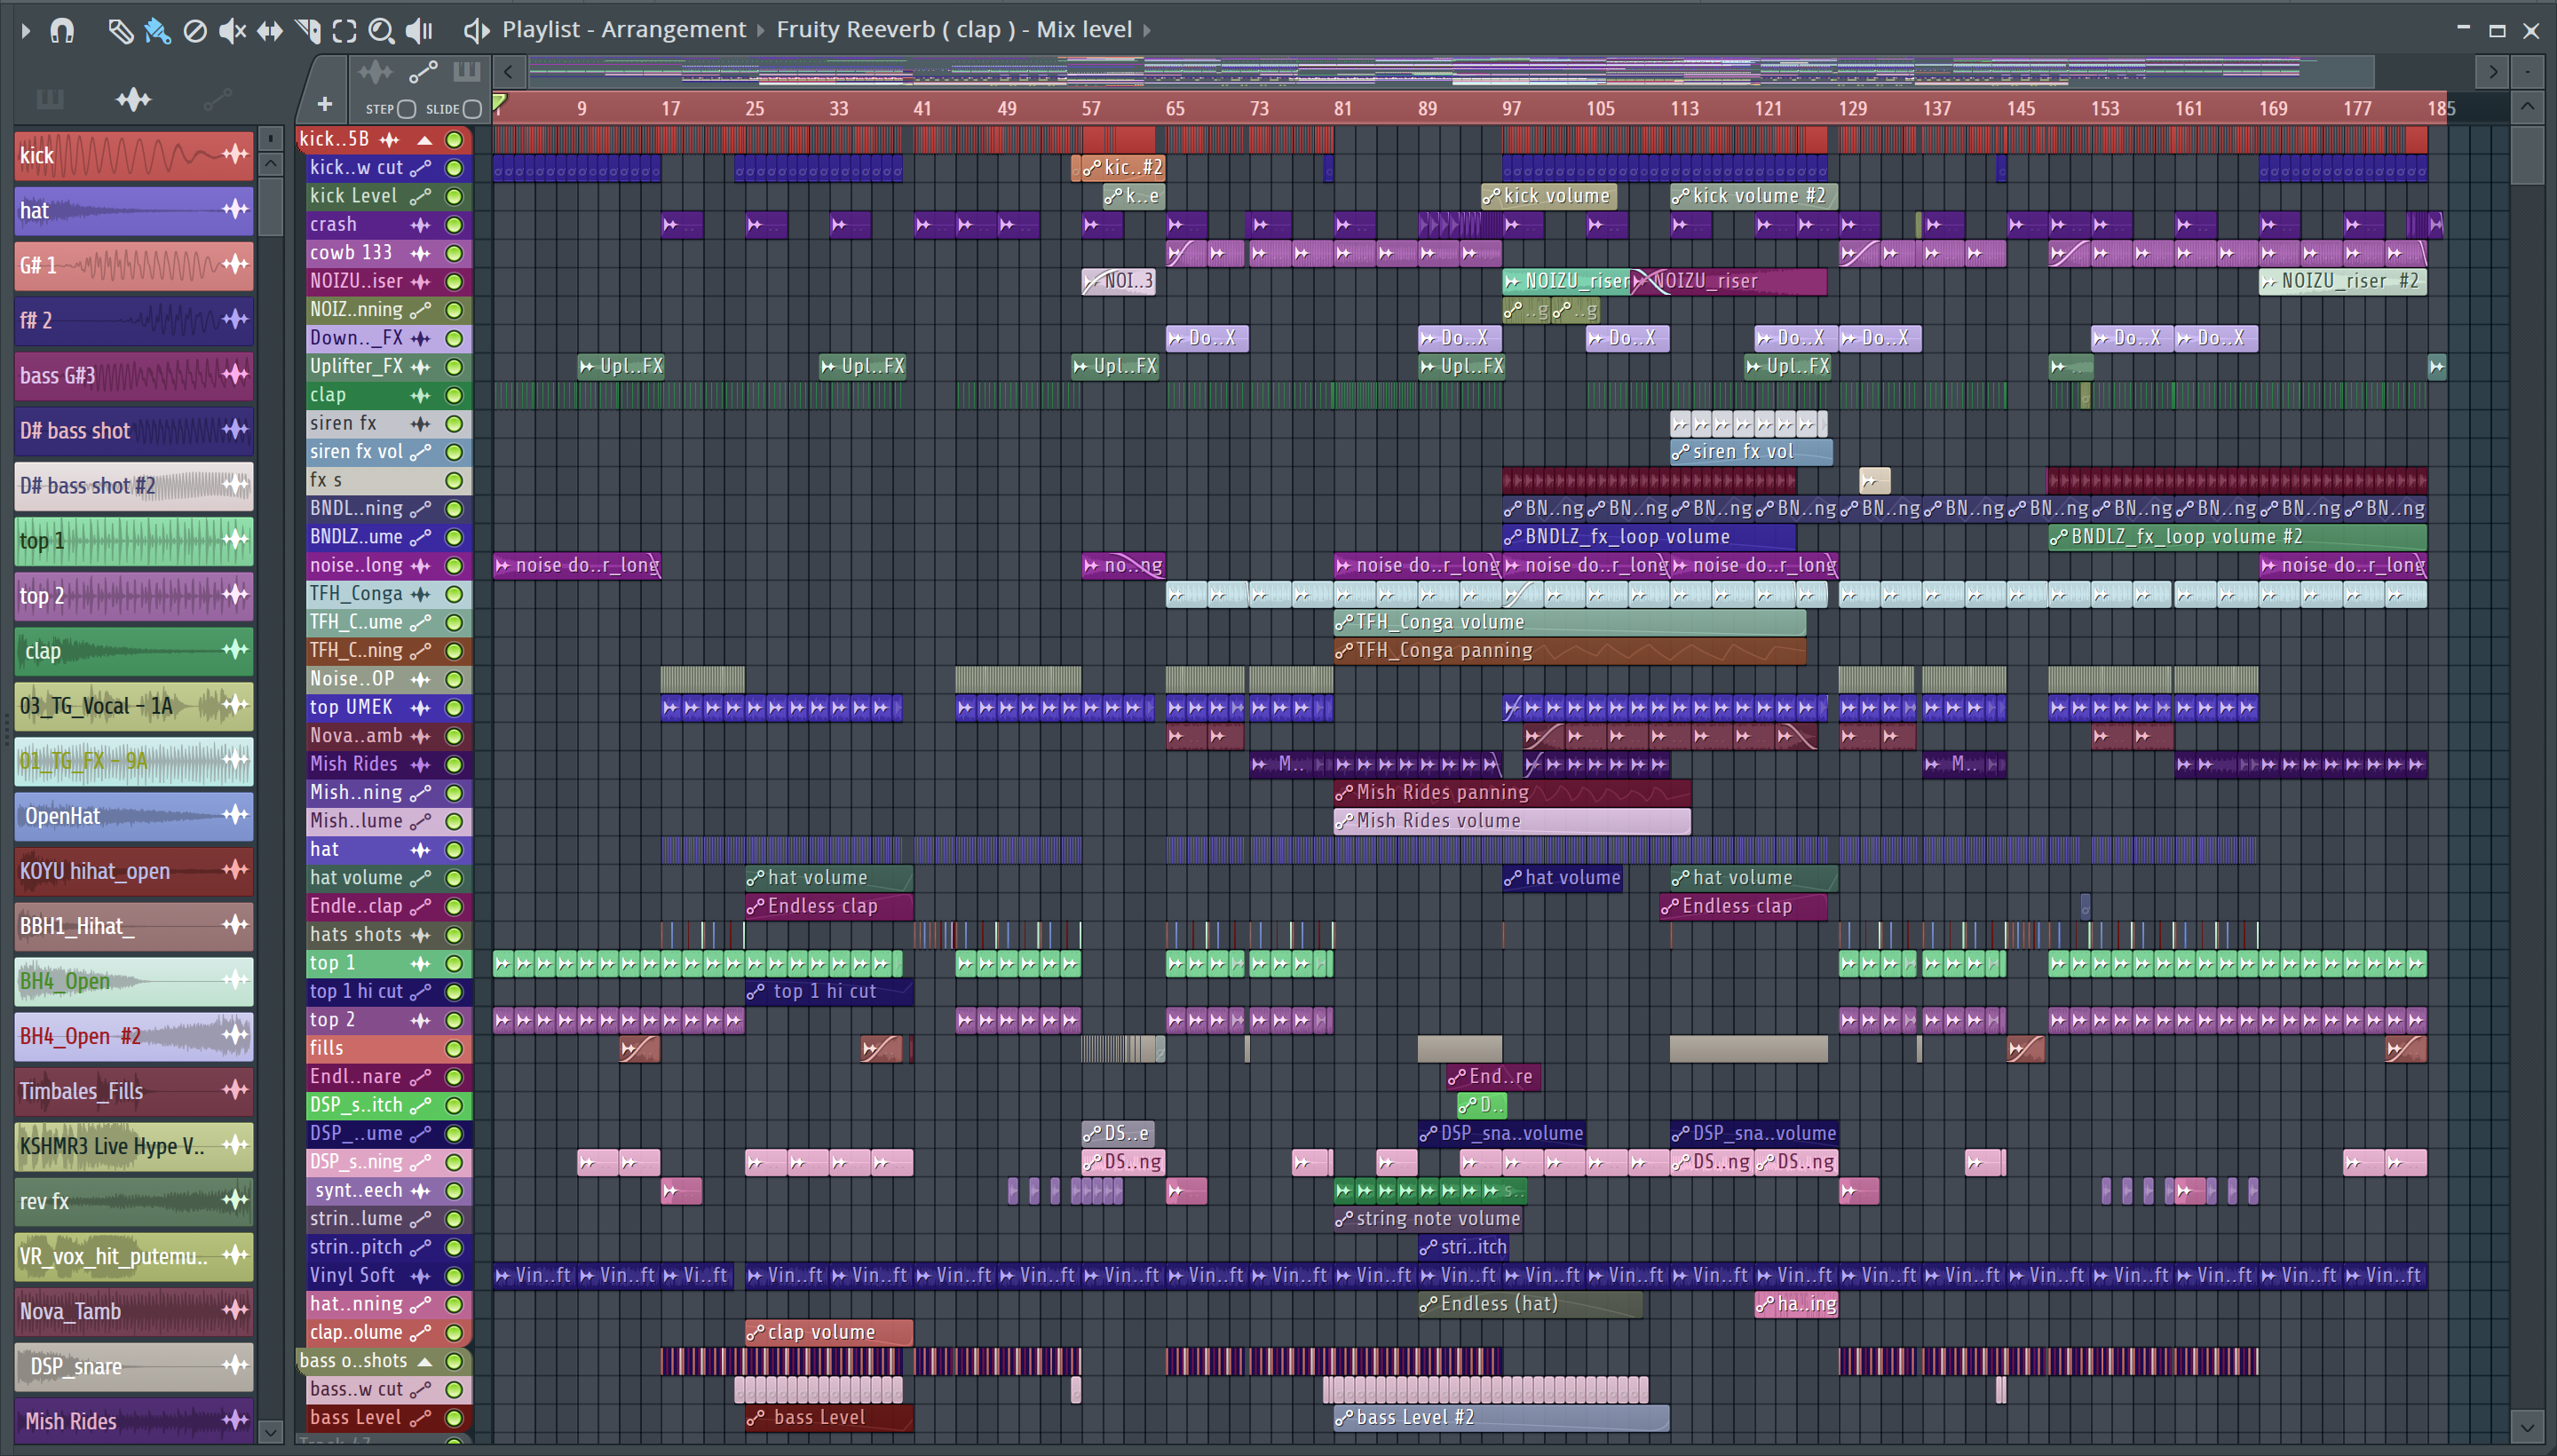Image resolution: width=2557 pixels, height=1456 pixels.
Task: Click the audio icon on Vinyl Soft track
Action: 421,1276
